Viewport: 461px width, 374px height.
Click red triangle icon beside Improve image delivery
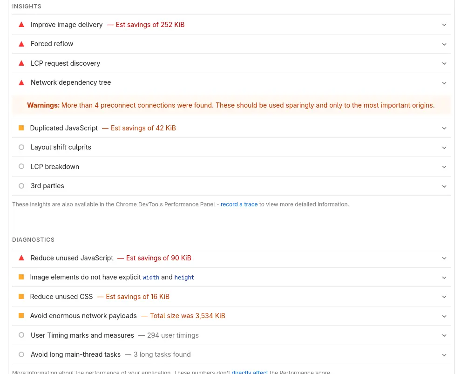coord(21,25)
